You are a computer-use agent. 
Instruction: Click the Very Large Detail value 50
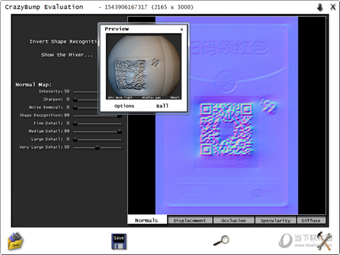click(x=67, y=147)
